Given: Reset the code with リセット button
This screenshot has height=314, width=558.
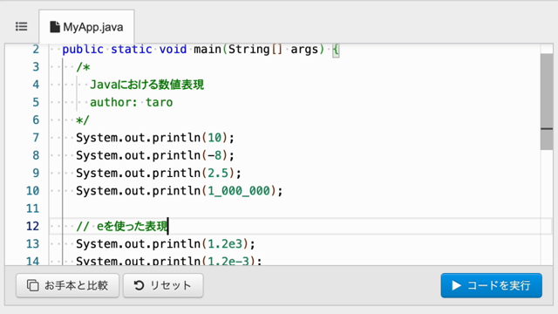Looking at the screenshot, I should tap(163, 285).
